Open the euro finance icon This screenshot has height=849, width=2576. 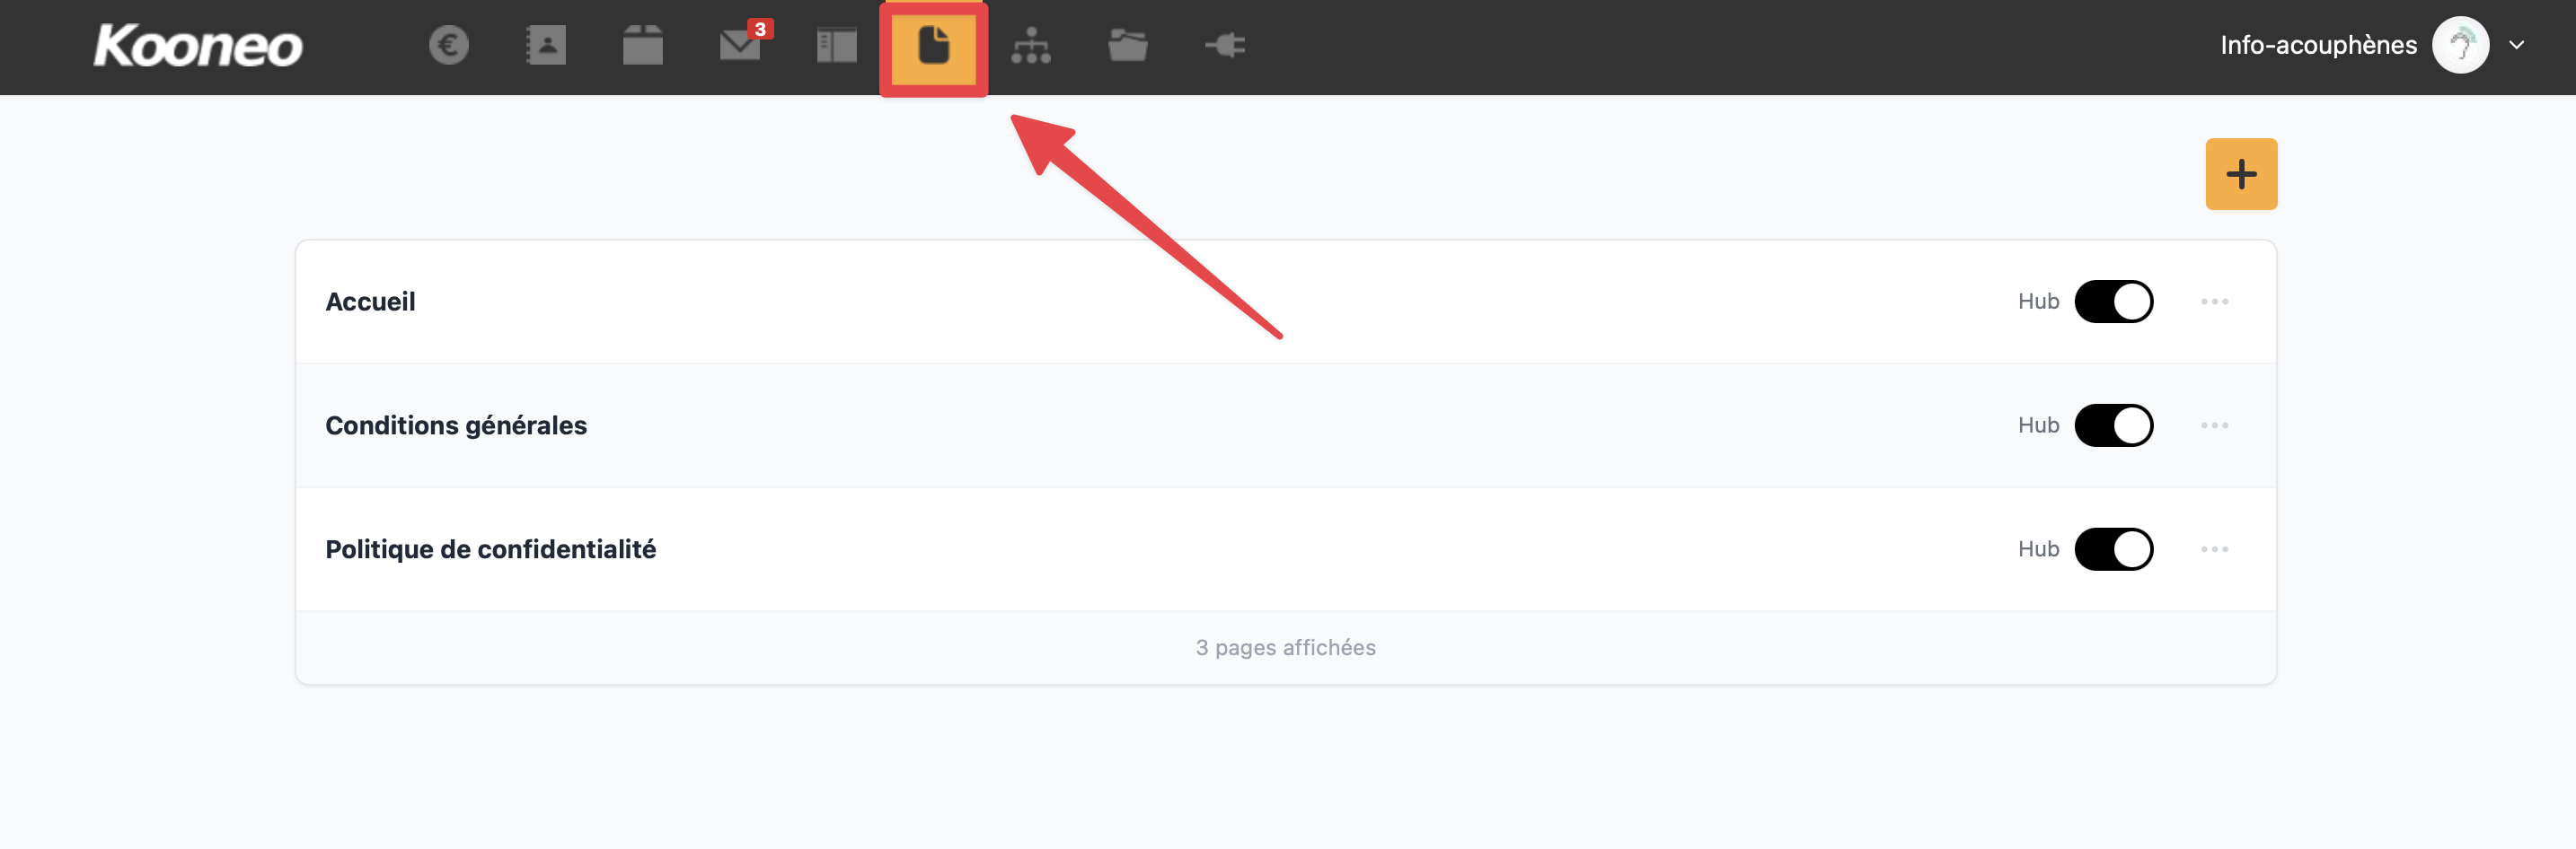coord(449,45)
